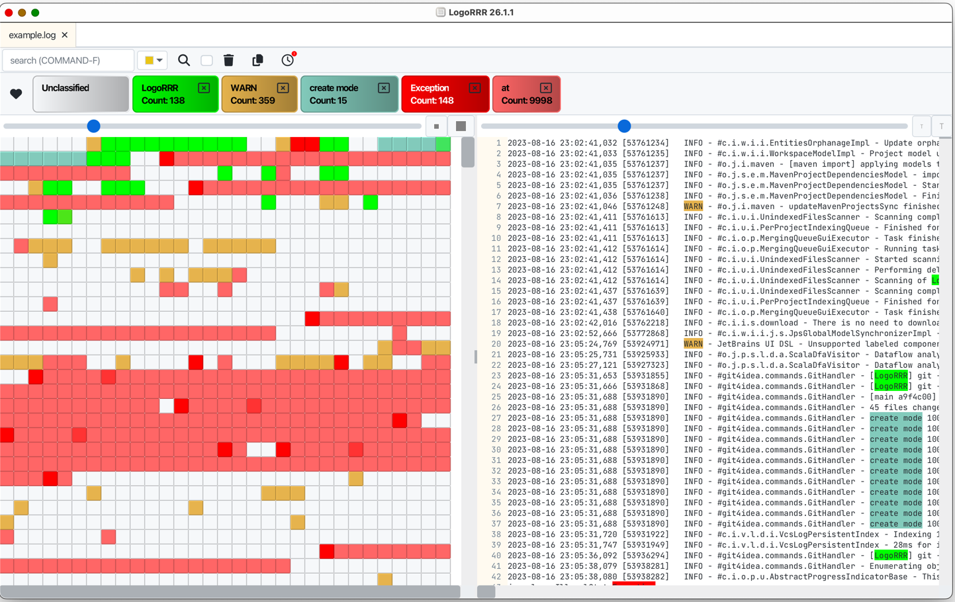This screenshot has height=602, width=955.
Task: Click the WARN highlight on log line 20
Action: pos(693,344)
